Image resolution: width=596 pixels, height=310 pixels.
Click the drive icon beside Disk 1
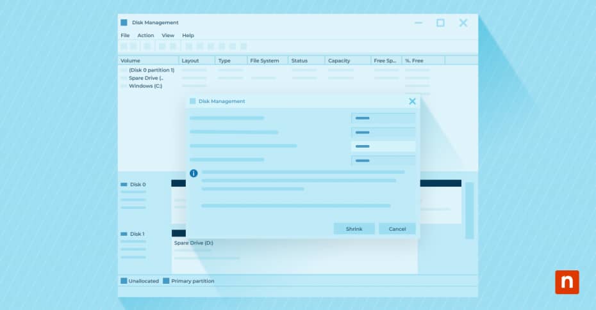tap(124, 234)
